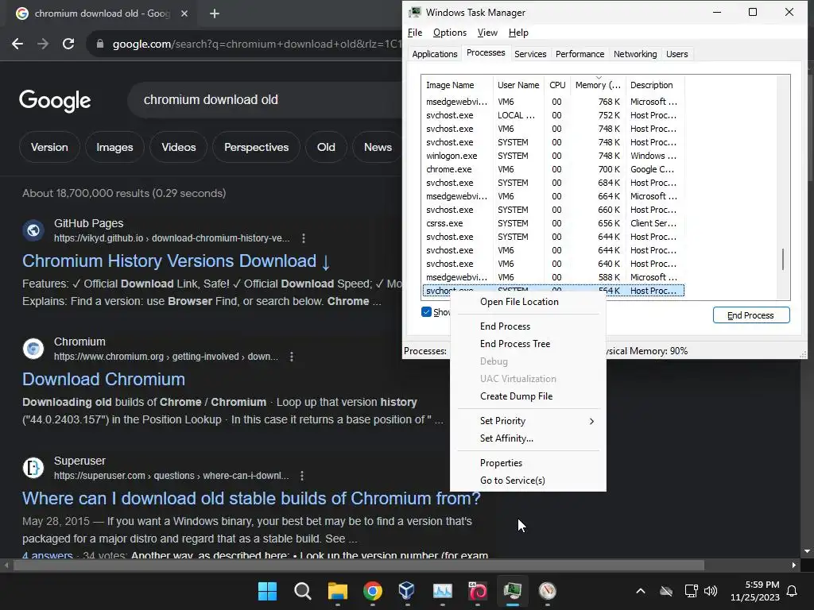Switch to Performance tab
The image size is (814, 610).
(x=579, y=54)
